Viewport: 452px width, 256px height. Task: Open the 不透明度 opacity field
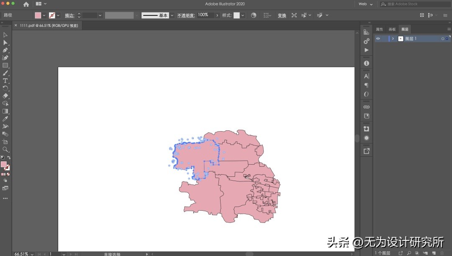[204, 15]
